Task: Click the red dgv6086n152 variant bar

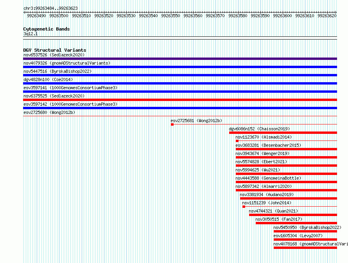Action: 283,133
